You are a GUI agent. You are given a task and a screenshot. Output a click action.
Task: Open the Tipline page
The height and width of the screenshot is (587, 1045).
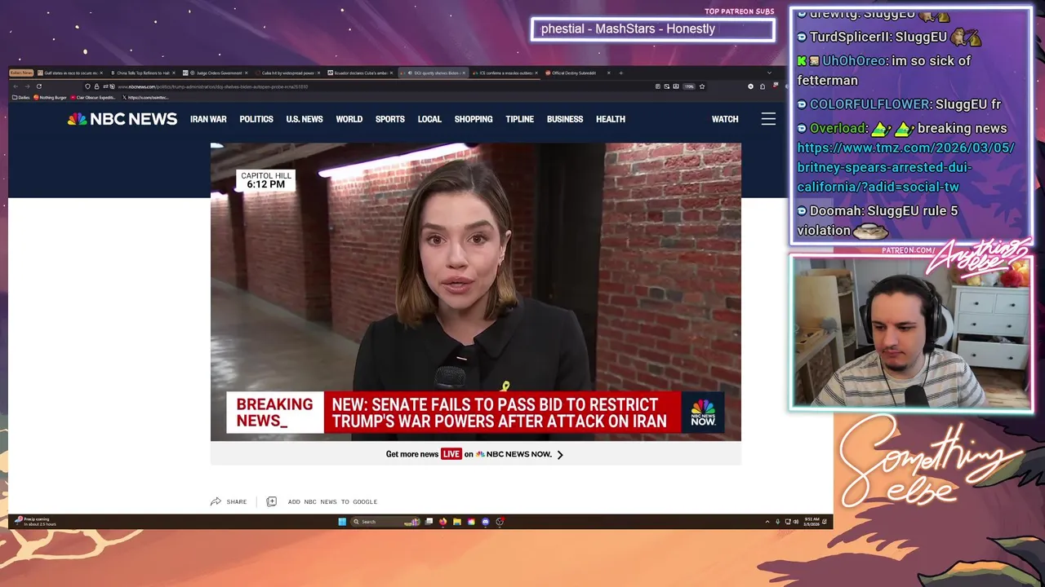click(519, 119)
